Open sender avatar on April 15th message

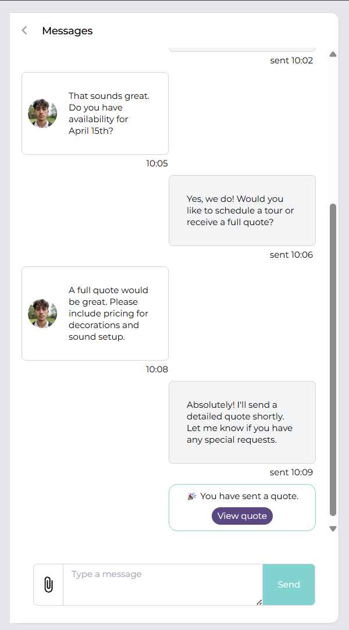tap(42, 113)
